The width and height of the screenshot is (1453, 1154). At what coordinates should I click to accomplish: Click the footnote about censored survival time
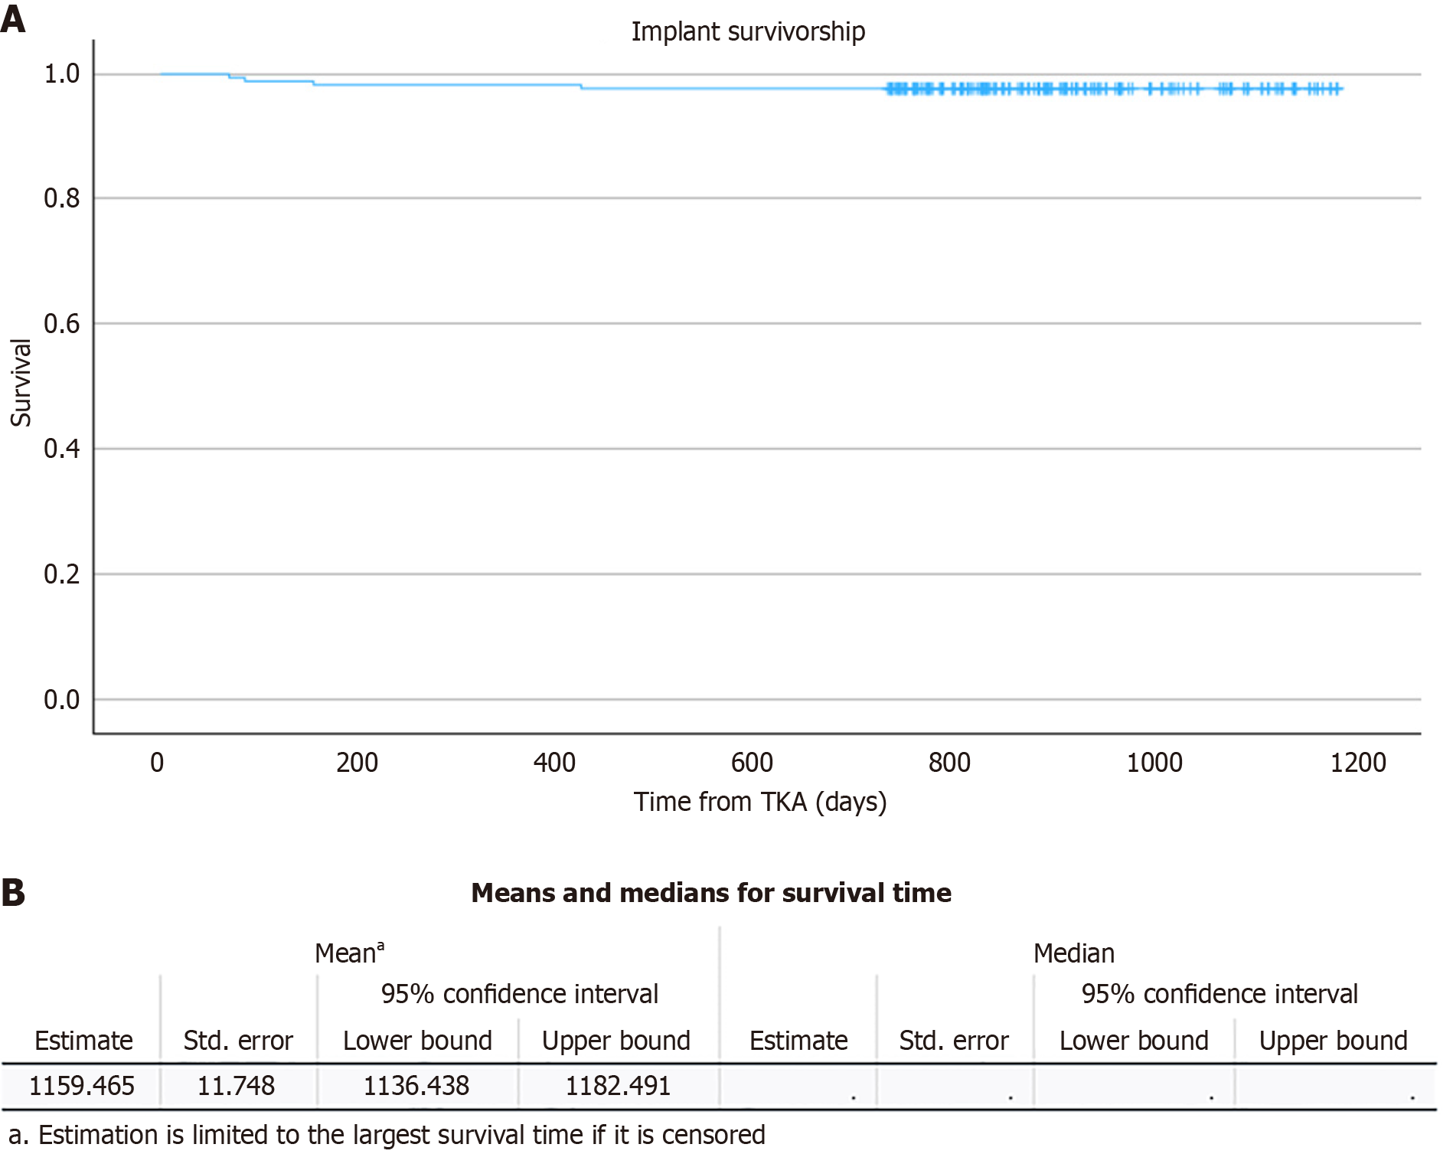coord(387,1135)
